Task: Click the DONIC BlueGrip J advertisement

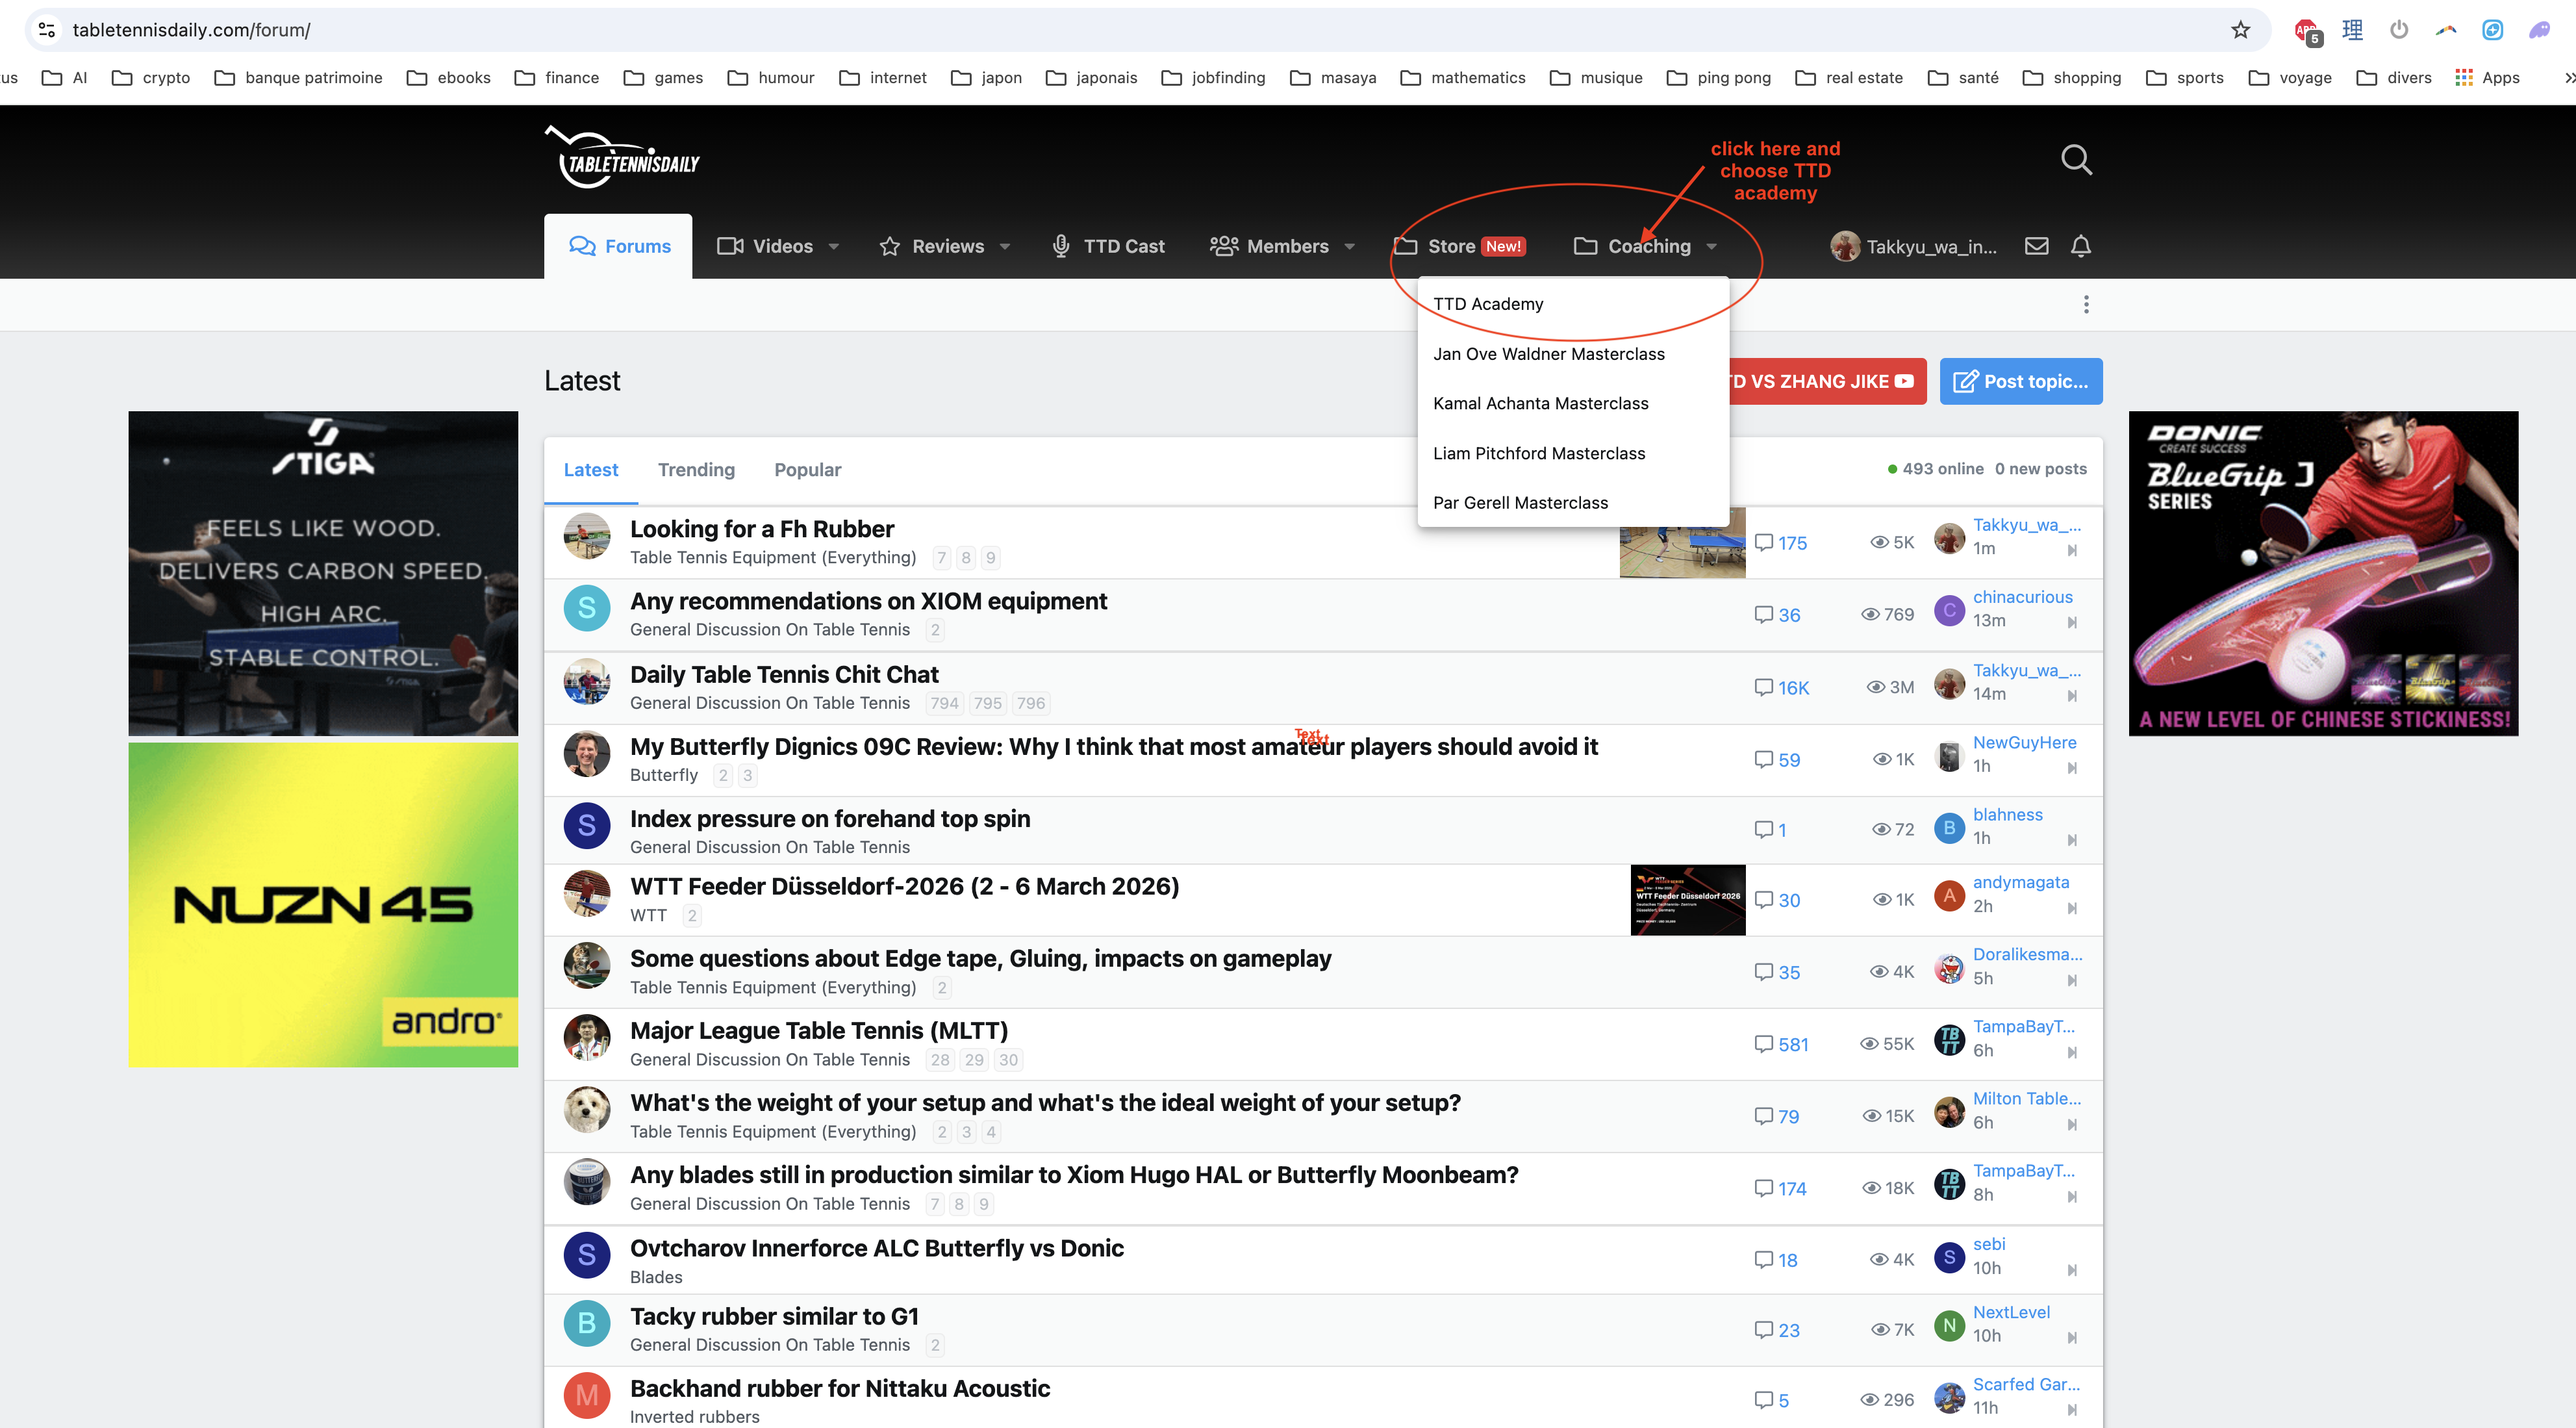Action: point(2323,573)
